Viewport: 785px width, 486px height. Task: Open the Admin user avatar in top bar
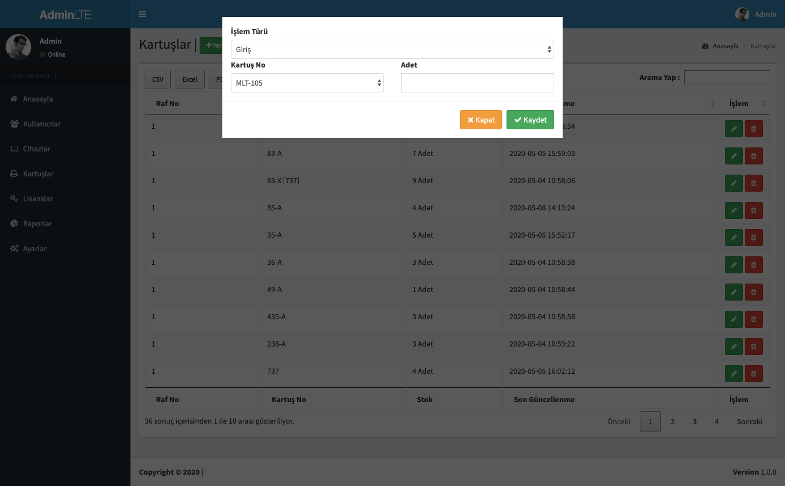click(742, 14)
